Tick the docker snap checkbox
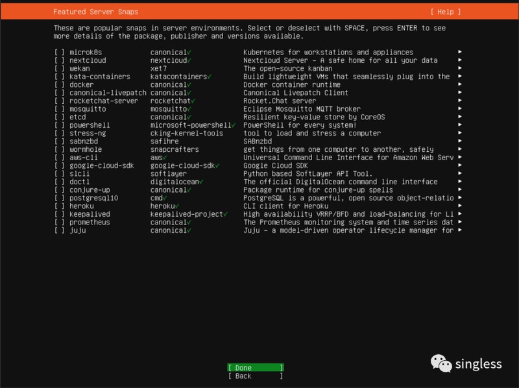This screenshot has width=519, height=388. (60, 85)
